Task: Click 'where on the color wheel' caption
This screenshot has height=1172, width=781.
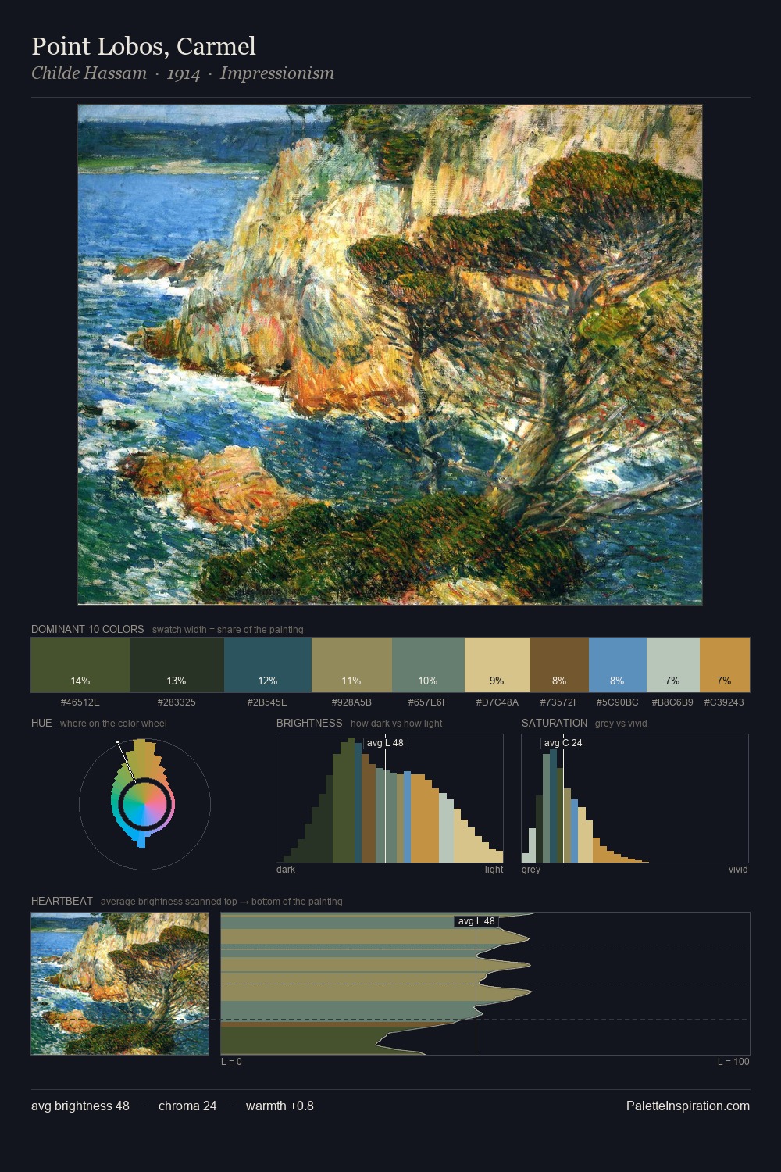Action: point(113,724)
